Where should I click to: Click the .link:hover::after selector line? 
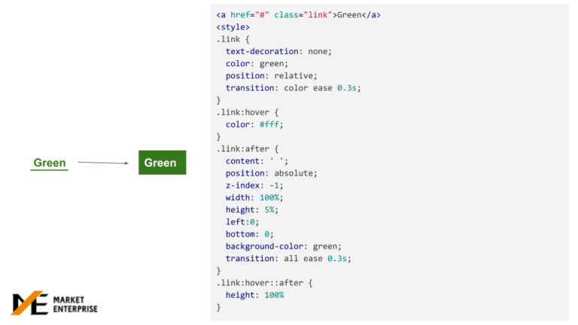[x=263, y=283]
